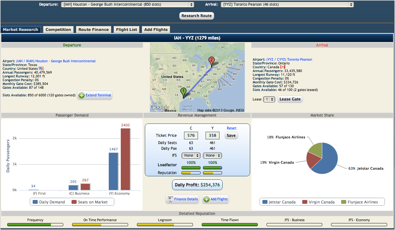Click the Business loadfactor bar

pos(191,168)
